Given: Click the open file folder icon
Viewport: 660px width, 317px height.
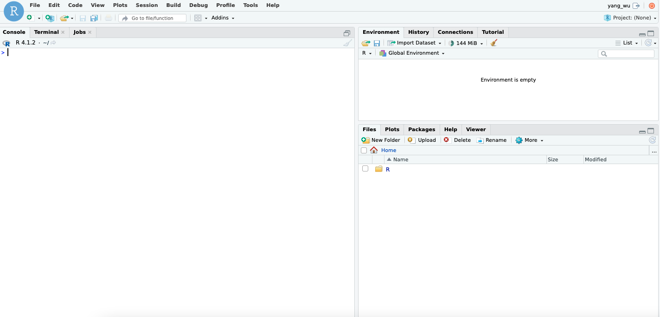Looking at the screenshot, I should (x=64, y=18).
